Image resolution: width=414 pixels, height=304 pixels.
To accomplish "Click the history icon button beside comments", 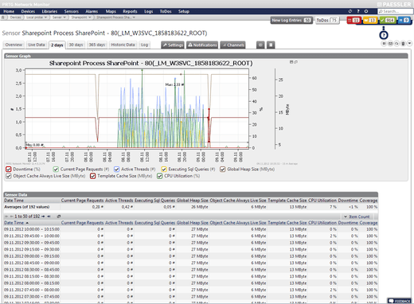I will click(271, 45).
